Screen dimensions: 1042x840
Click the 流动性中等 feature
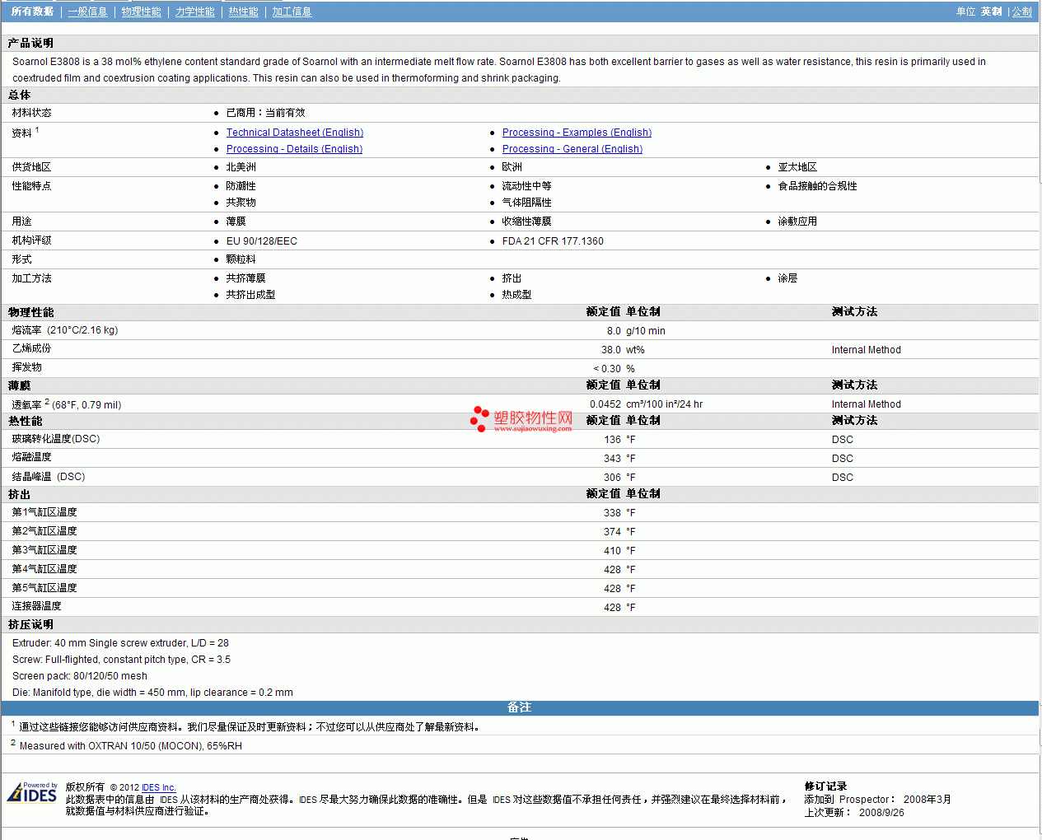(x=526, y=186)
